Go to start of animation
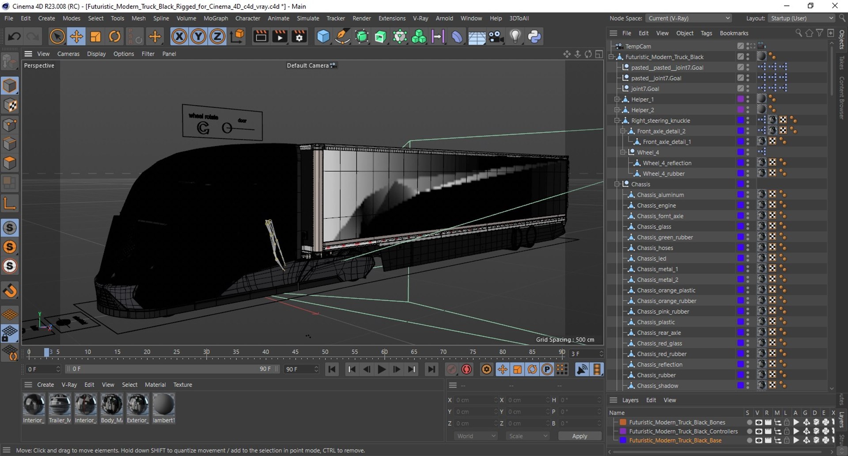 tap(332, 369)
